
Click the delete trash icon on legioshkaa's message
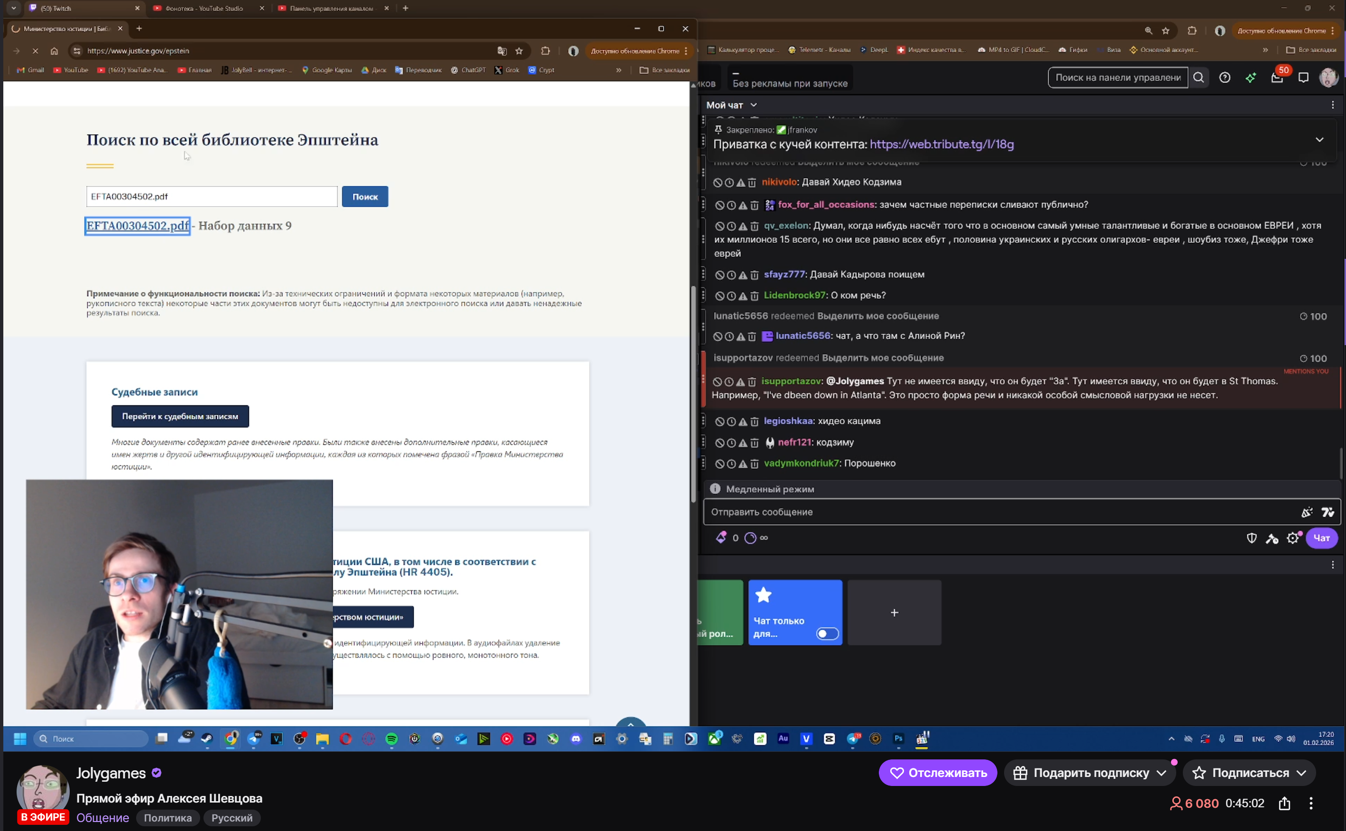(x=755, y=421)
